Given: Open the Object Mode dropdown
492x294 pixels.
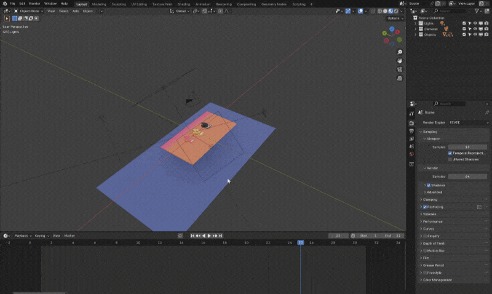Looking at the screenshot, I should tap(28, 11).
